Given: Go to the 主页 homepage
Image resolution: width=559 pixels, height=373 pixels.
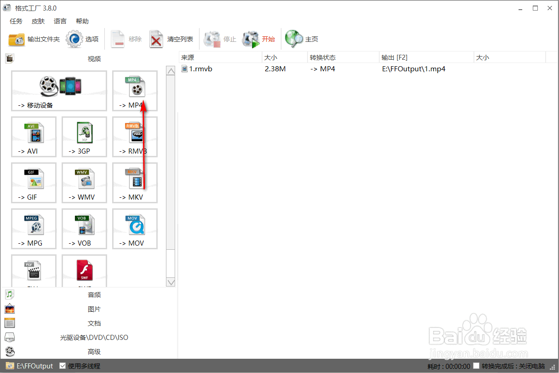Looking at the screenshot, I should [x=302, y=40].
